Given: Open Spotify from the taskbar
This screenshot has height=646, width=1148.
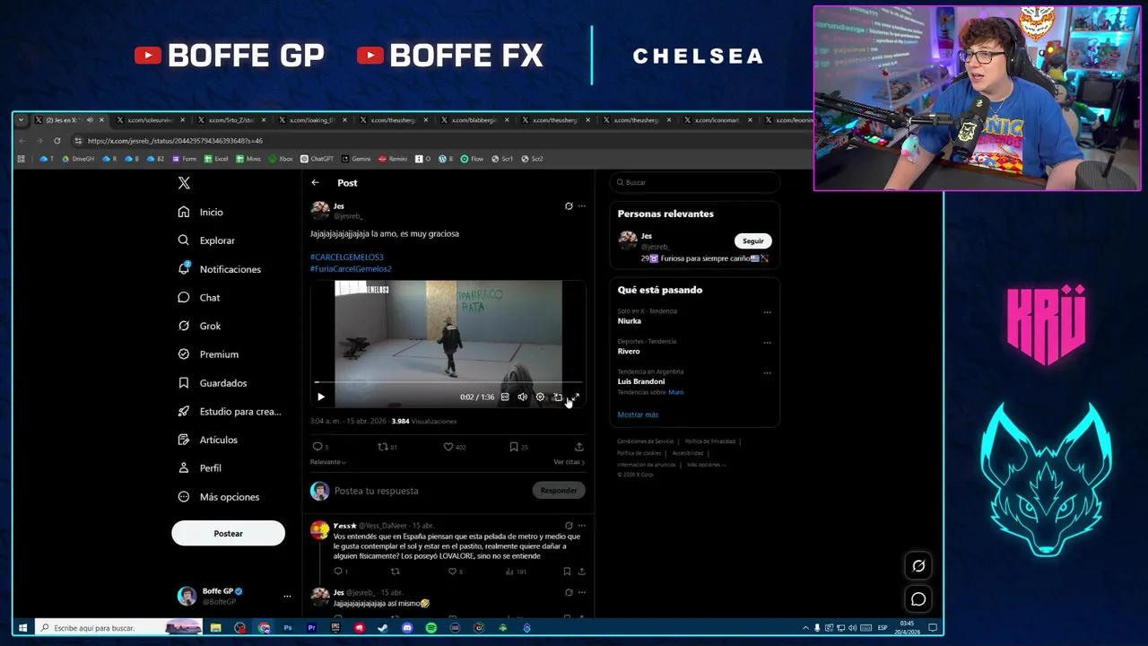Looking at the screenshot, I should (430, 628).
